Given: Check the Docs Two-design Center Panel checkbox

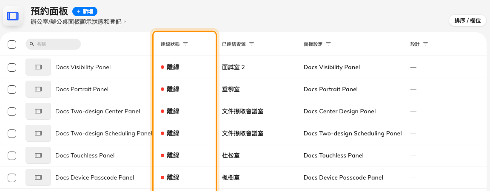Looking at the screenshot, I should click(12, 111).
